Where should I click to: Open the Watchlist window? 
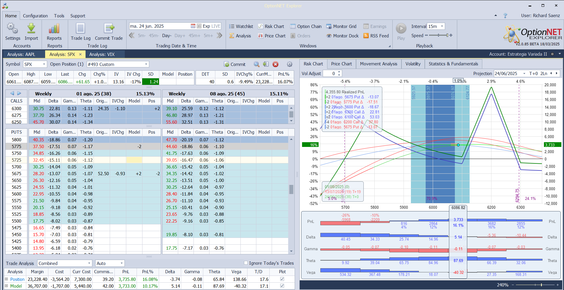[x=241, y=26]
